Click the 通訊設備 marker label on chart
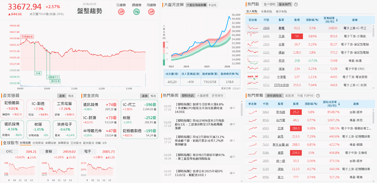This screenshot has height=183, width=377. click(55, 81)
